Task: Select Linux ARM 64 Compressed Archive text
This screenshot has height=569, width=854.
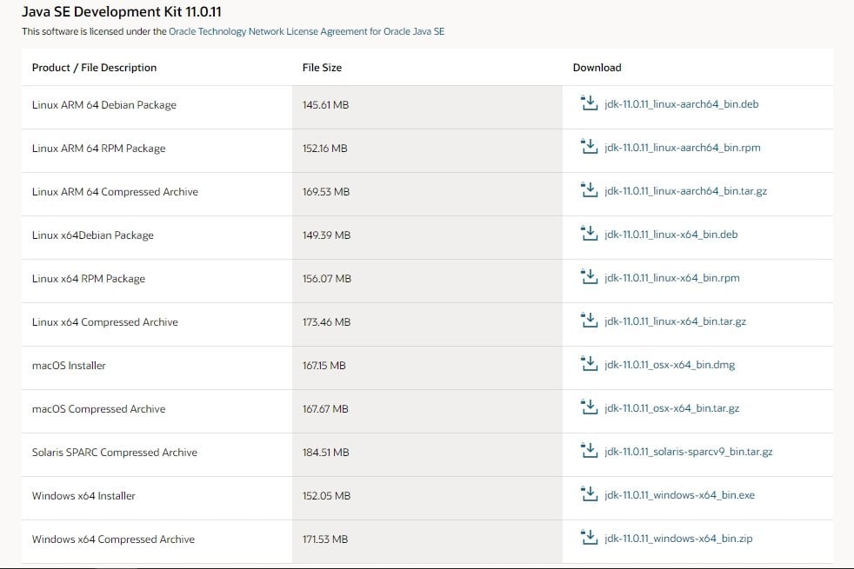Action: [115, 192]
